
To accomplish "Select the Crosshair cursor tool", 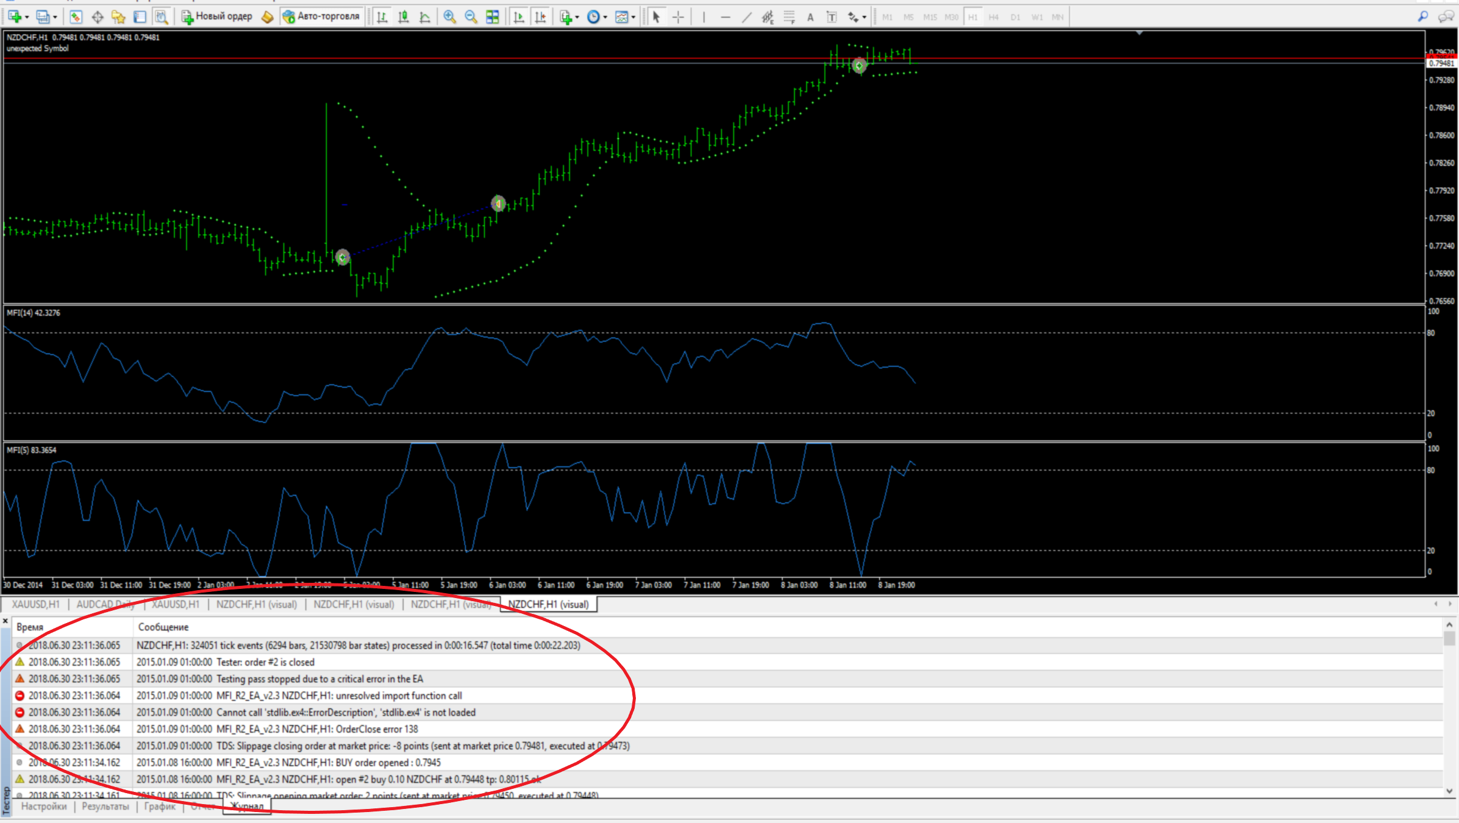I will tap(678, 17).
